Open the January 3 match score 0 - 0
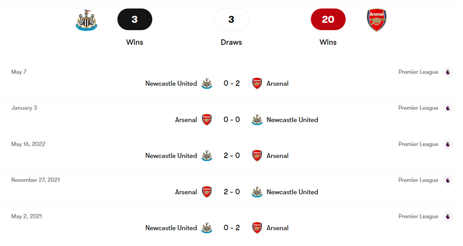This screenshot has height=246, width=463. [231, 120]
